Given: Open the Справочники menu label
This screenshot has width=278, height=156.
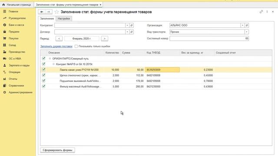Looking at the screenshot, I should tap(17, 86).
